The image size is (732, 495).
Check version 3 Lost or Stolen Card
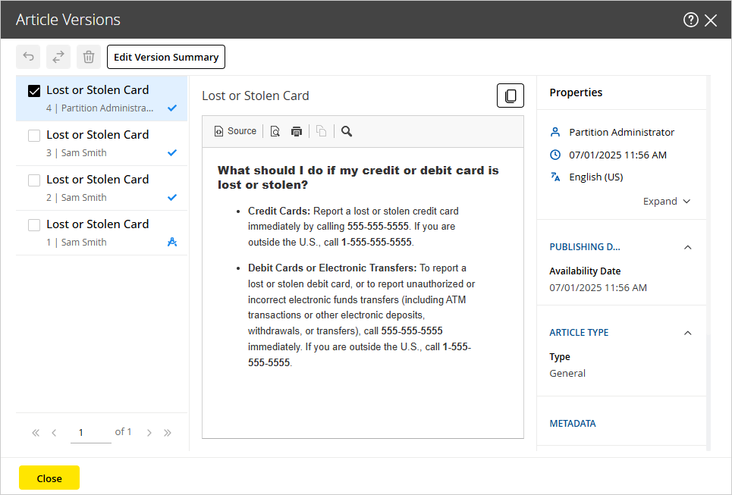(x=34, y=136)
